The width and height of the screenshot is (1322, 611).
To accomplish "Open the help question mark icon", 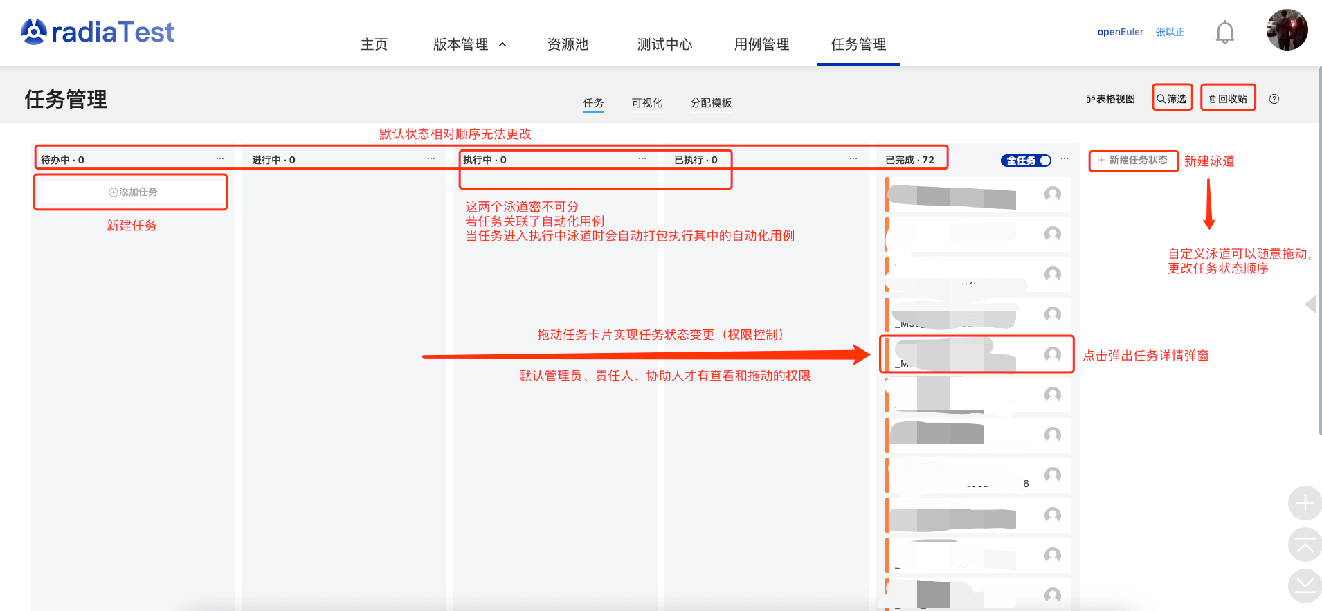I will (x=1274, y=99).
